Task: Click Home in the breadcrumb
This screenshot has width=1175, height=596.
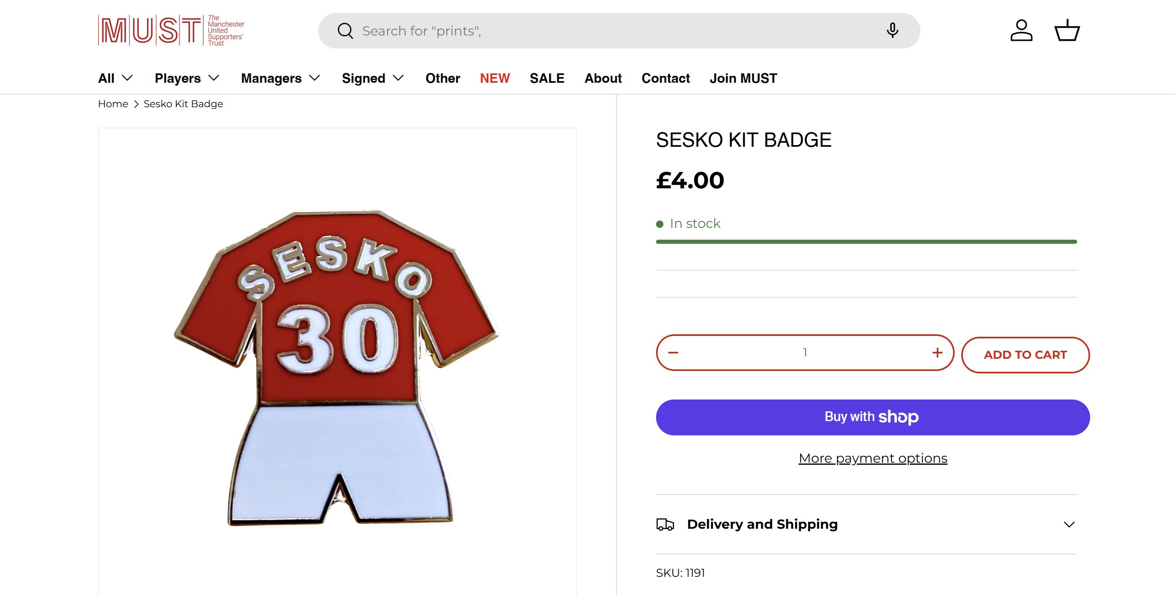Action: [x=113, y=104]
